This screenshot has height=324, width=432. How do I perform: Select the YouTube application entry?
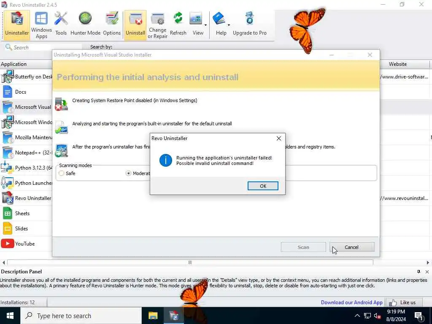point(26,243)
